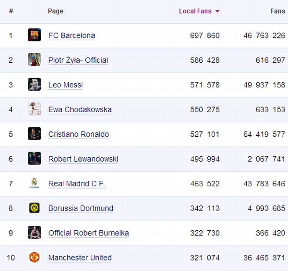
Task: Click Cristiano Ronaldo's profile picture
Action: (34, 134)
